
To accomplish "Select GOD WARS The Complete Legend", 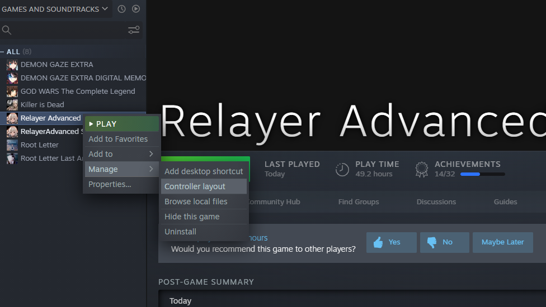I will tap(78, 92).
